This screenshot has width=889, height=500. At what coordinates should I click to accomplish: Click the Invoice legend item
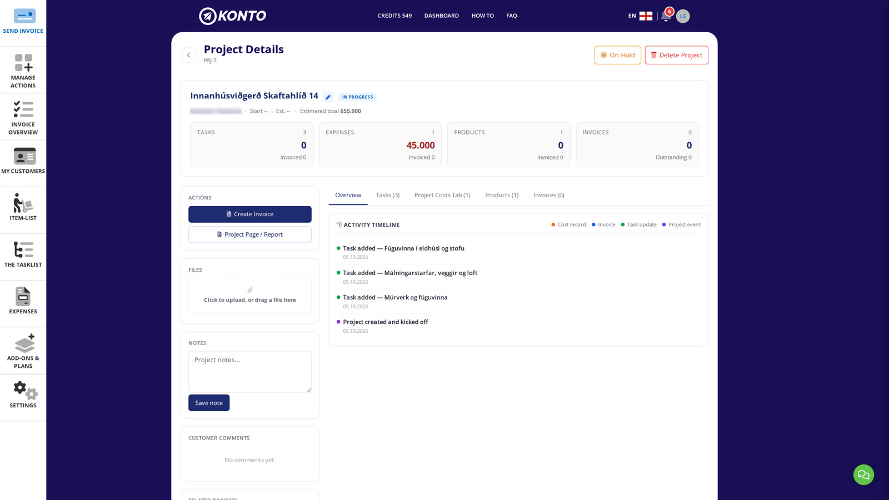tap(603, 225)
